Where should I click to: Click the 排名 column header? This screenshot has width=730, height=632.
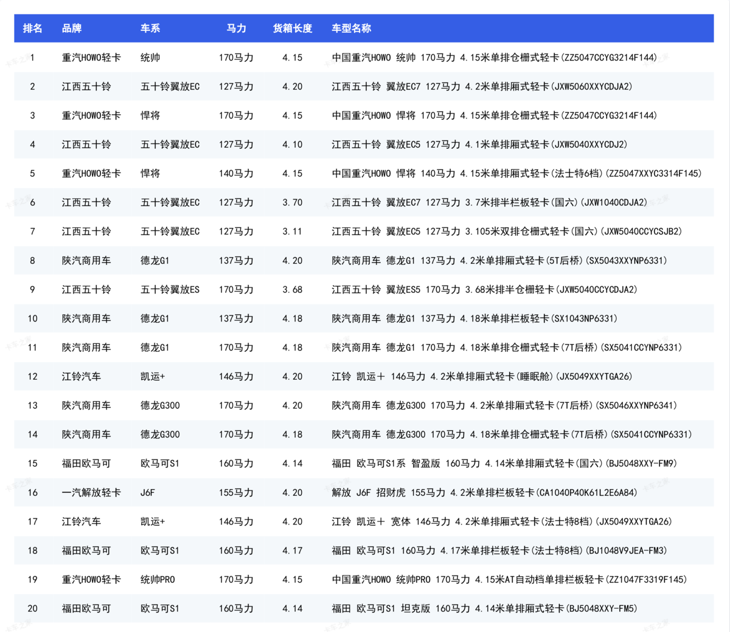[x=33, y=29]
